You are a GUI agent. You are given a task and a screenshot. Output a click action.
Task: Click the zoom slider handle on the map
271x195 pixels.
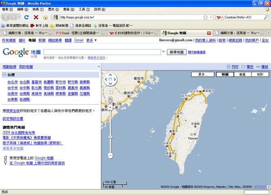click(110, 137)
